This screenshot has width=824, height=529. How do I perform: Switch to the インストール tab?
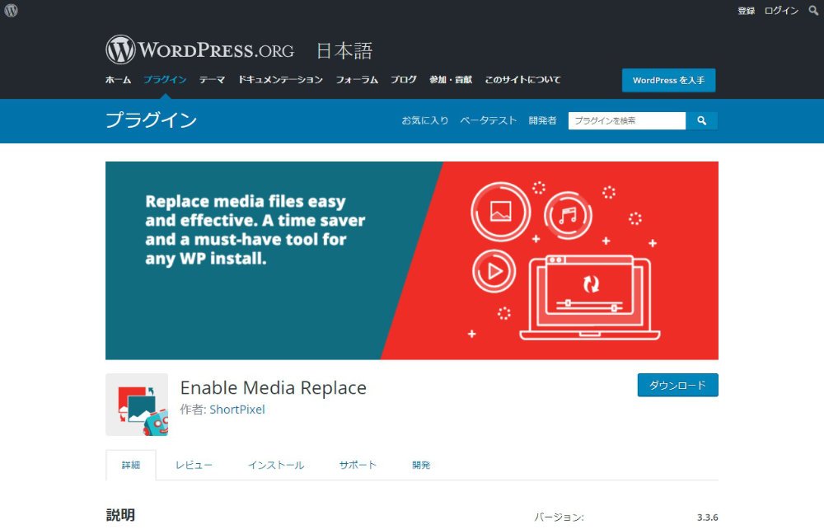[276, 466]
